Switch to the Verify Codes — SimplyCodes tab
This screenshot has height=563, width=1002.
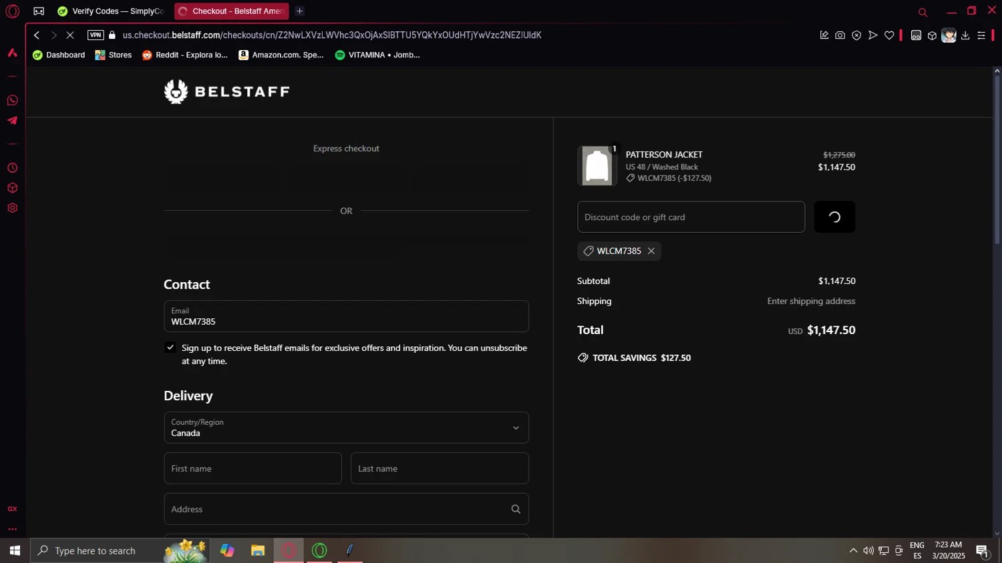click(x=111, y=11)
